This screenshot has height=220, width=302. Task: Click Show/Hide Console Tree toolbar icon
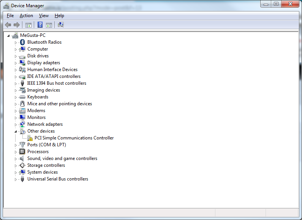28,25
